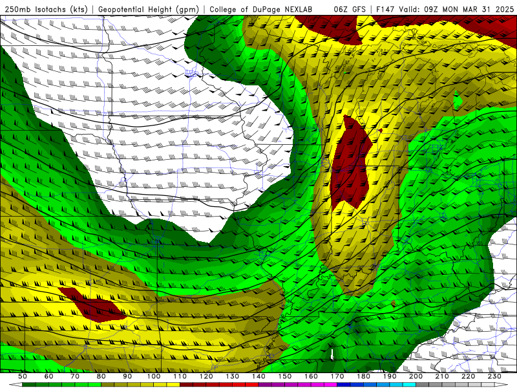The image size is (517, 388).
Task: Click the "Valid: 09Z MON MAR 31 2025" timestamp
Action: pyautogui.click(x=457, y=10)
